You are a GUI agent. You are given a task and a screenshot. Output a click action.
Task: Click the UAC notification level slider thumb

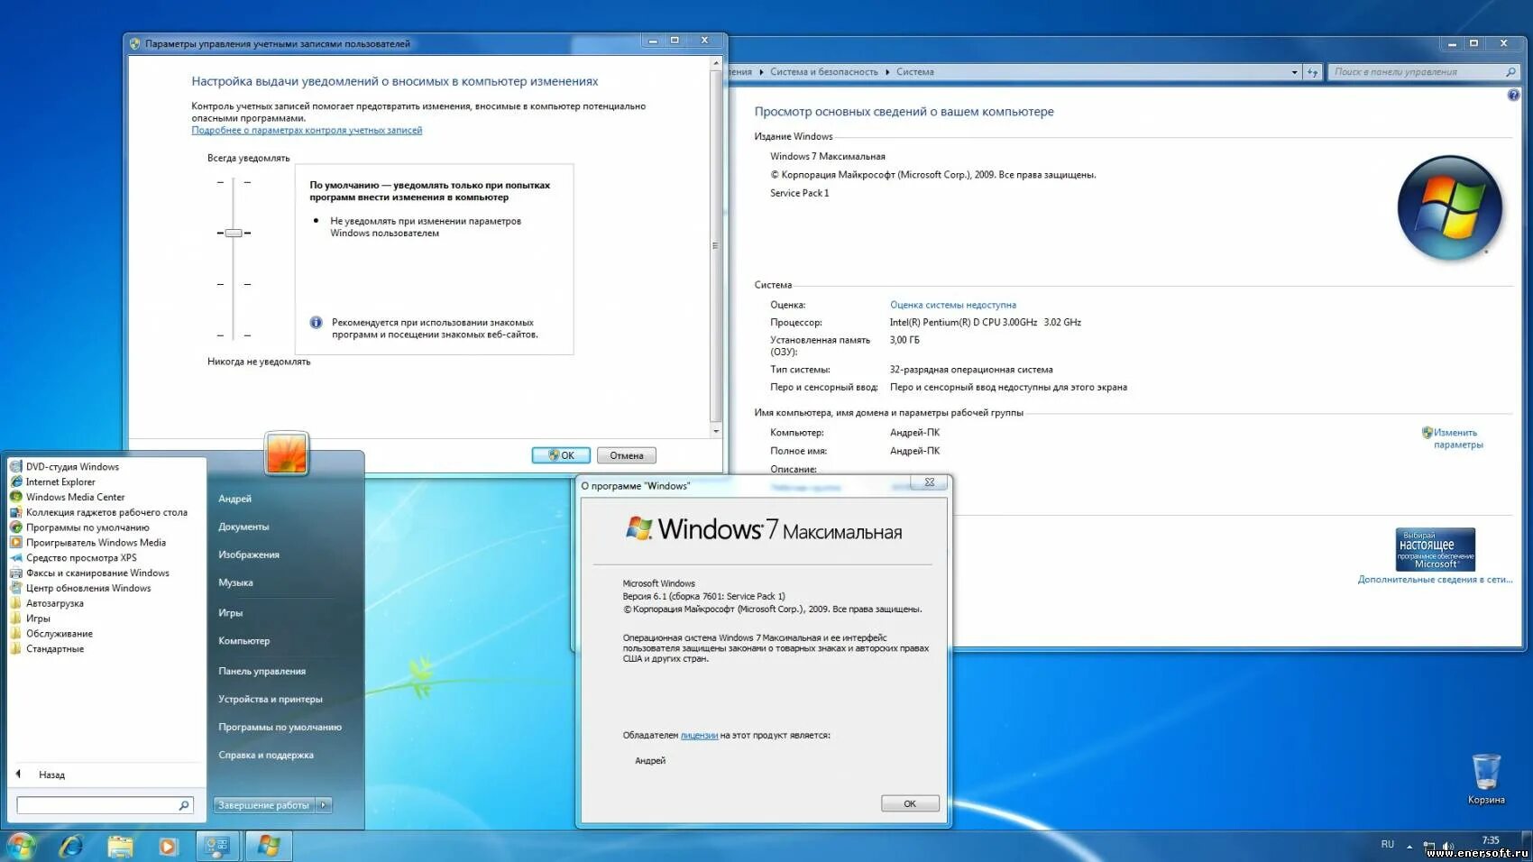click(x=234, y=233)
